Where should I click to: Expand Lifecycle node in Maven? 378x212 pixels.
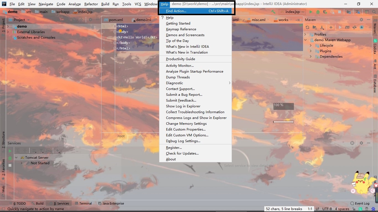click(x=311, y=46)
